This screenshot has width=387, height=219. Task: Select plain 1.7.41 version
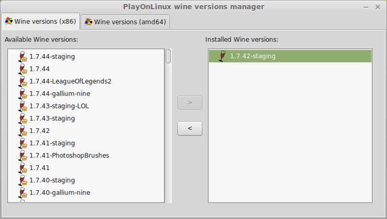(x=39, y=168)
